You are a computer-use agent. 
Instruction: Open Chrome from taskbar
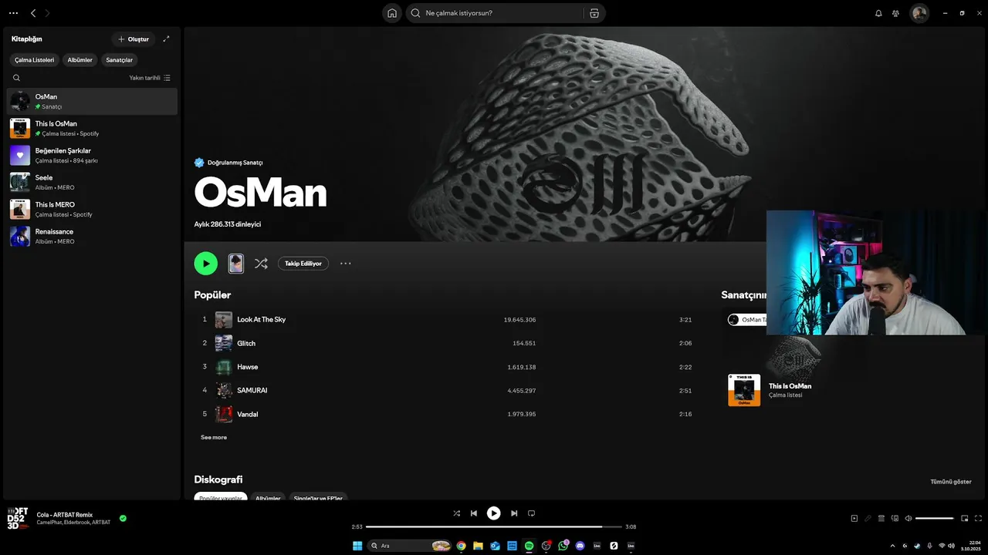(x=461, y=546)
